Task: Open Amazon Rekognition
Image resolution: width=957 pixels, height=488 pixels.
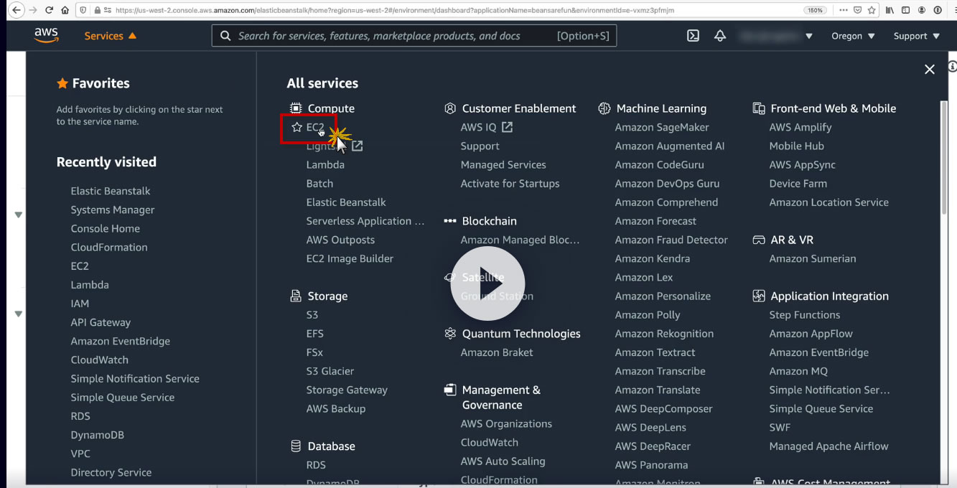Action: pos(664,333)
